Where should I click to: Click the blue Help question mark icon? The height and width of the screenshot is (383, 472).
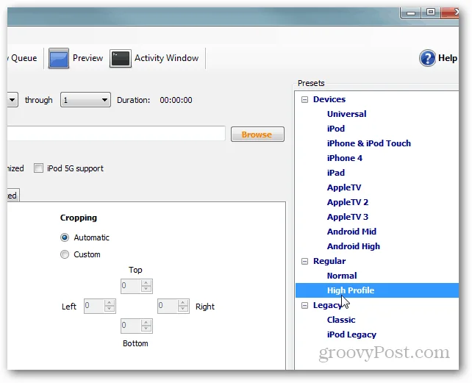point(427,58)
